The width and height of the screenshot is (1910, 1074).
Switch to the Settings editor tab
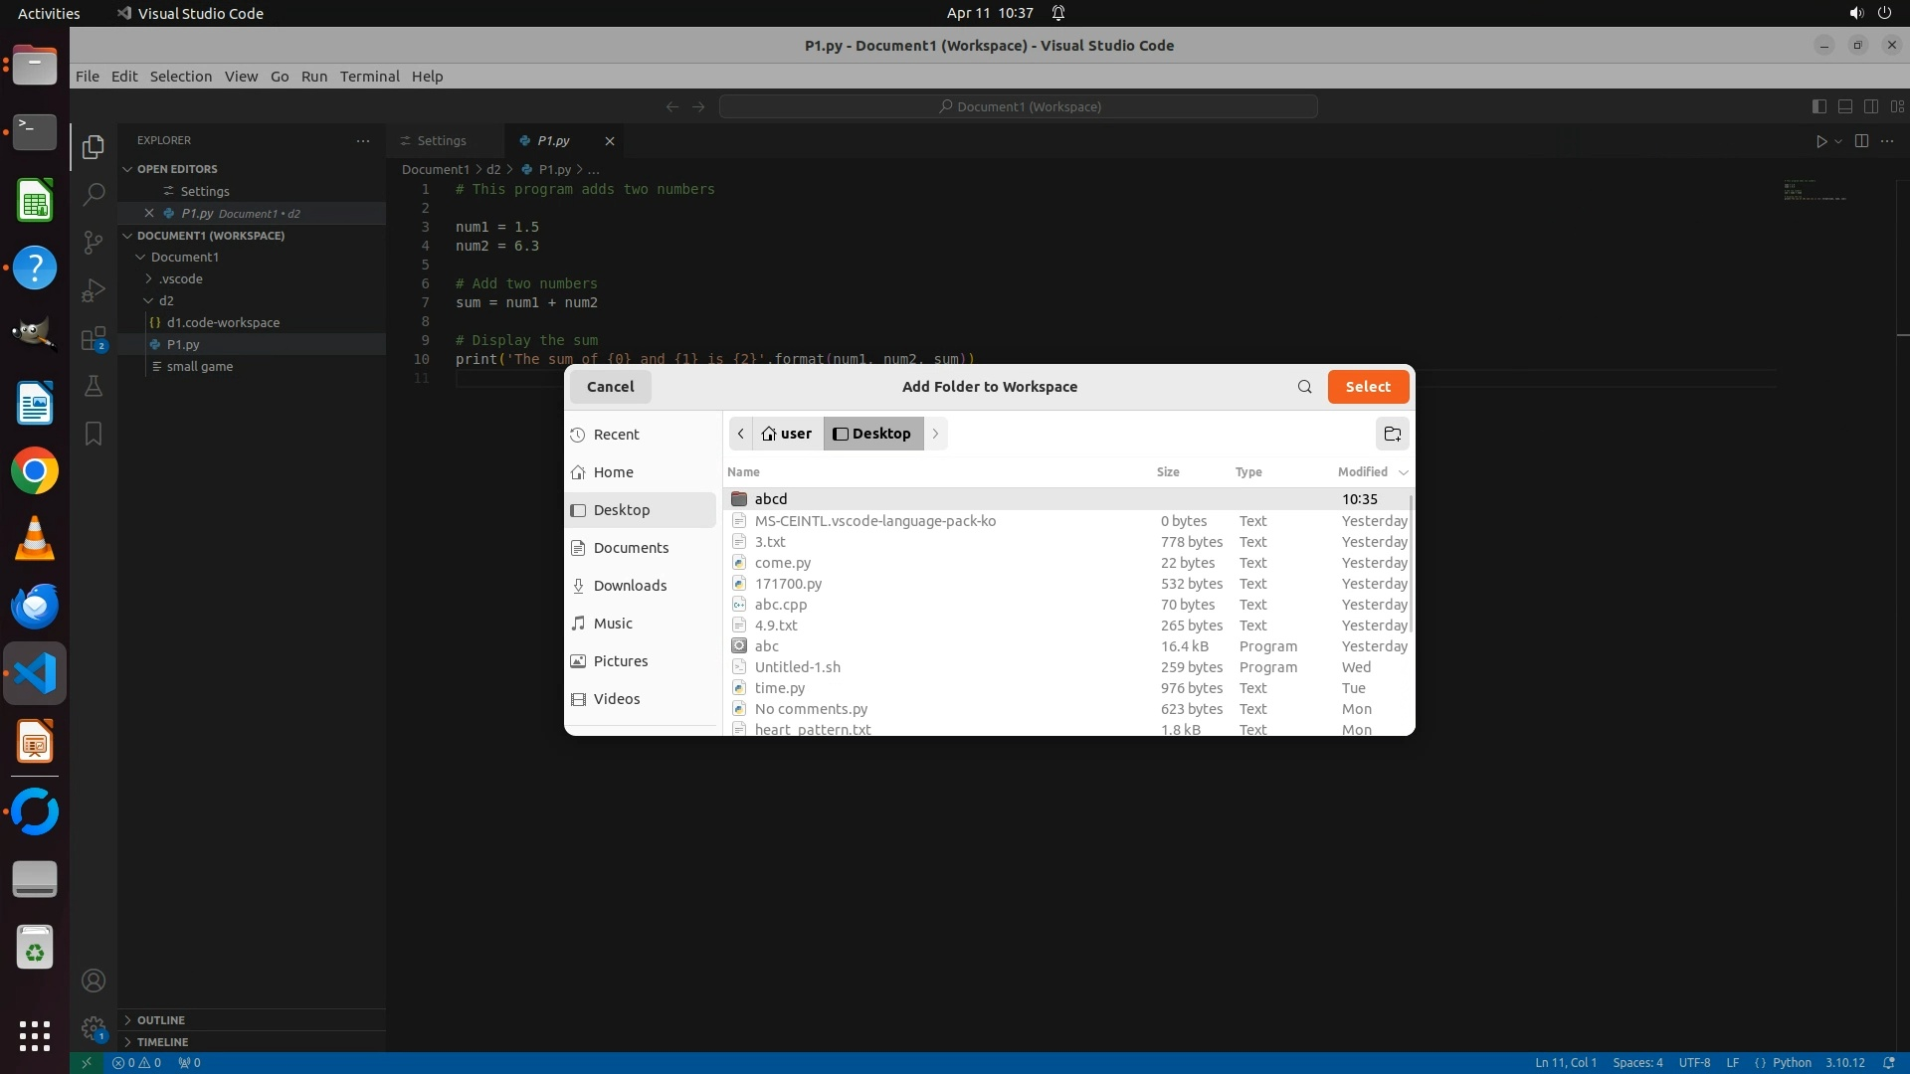click(441, 141)
